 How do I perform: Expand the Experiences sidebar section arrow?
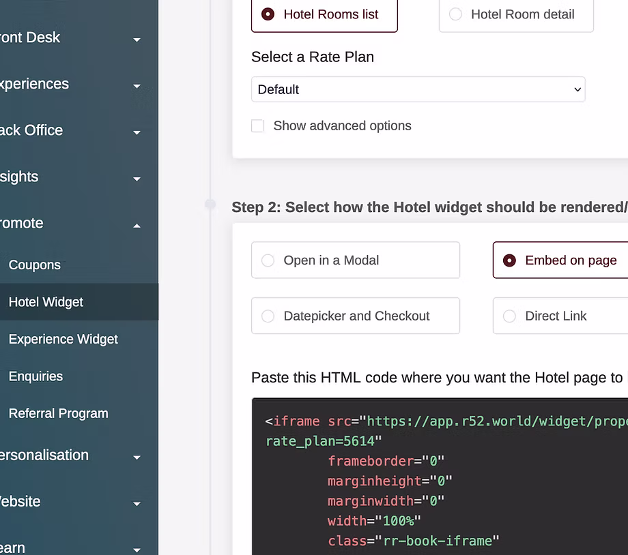click(137, 86)
